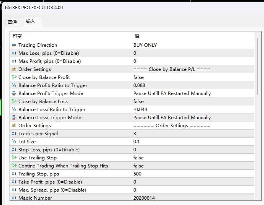Click the Contine Trading boolean icon
The height and width of the screenshot is (205, 264).
coord(14,166)
